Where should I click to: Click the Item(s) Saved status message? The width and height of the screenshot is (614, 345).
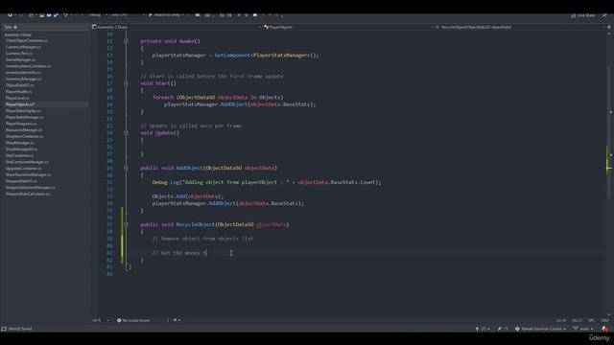coord(20,329)
